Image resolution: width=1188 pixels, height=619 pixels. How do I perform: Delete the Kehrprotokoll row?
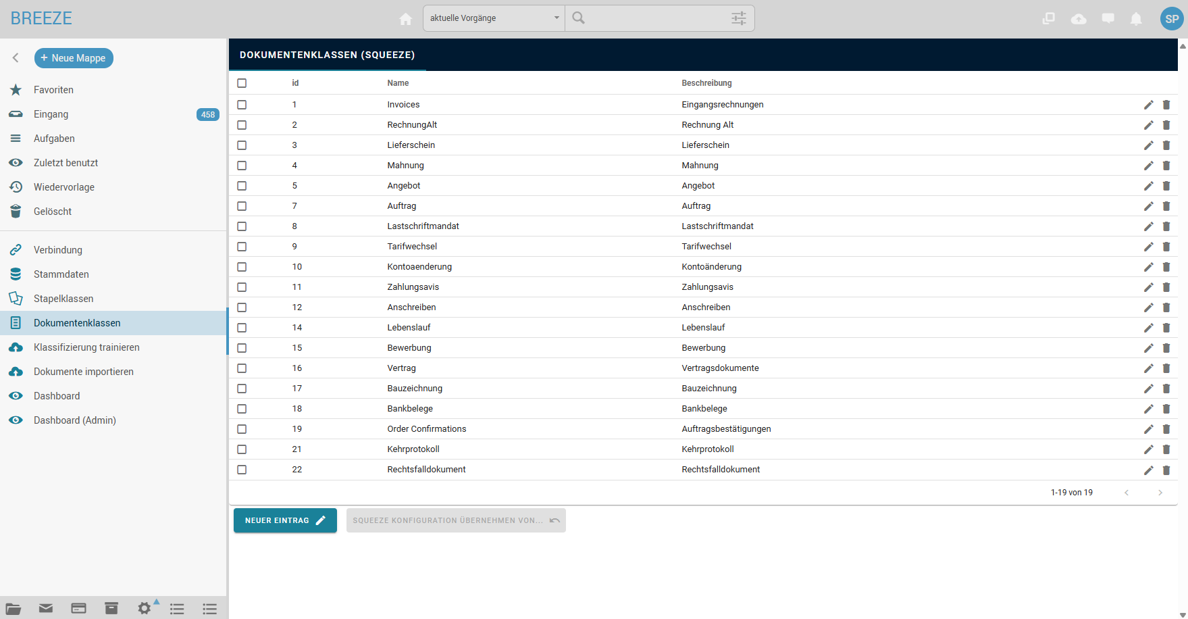[1166, 449]
